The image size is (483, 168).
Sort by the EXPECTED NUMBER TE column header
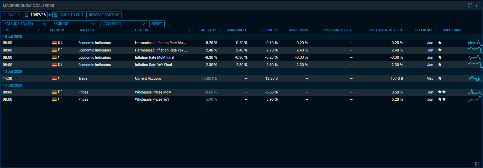[x=386, y=30]
